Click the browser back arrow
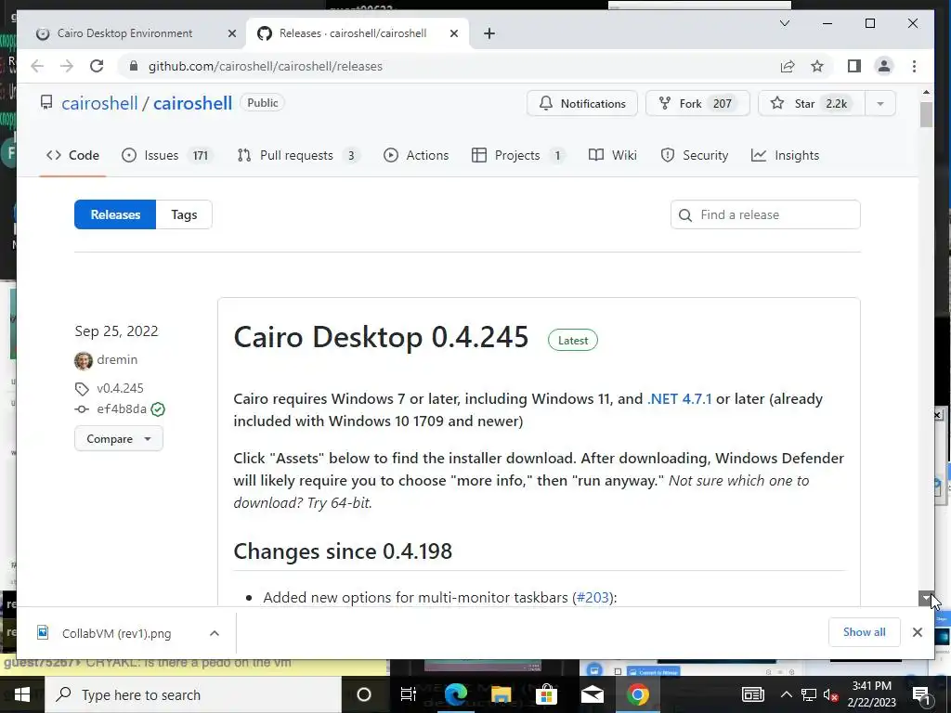Viewport: 951px width, 713px height. pyautogui.click(x=37, y=66)
